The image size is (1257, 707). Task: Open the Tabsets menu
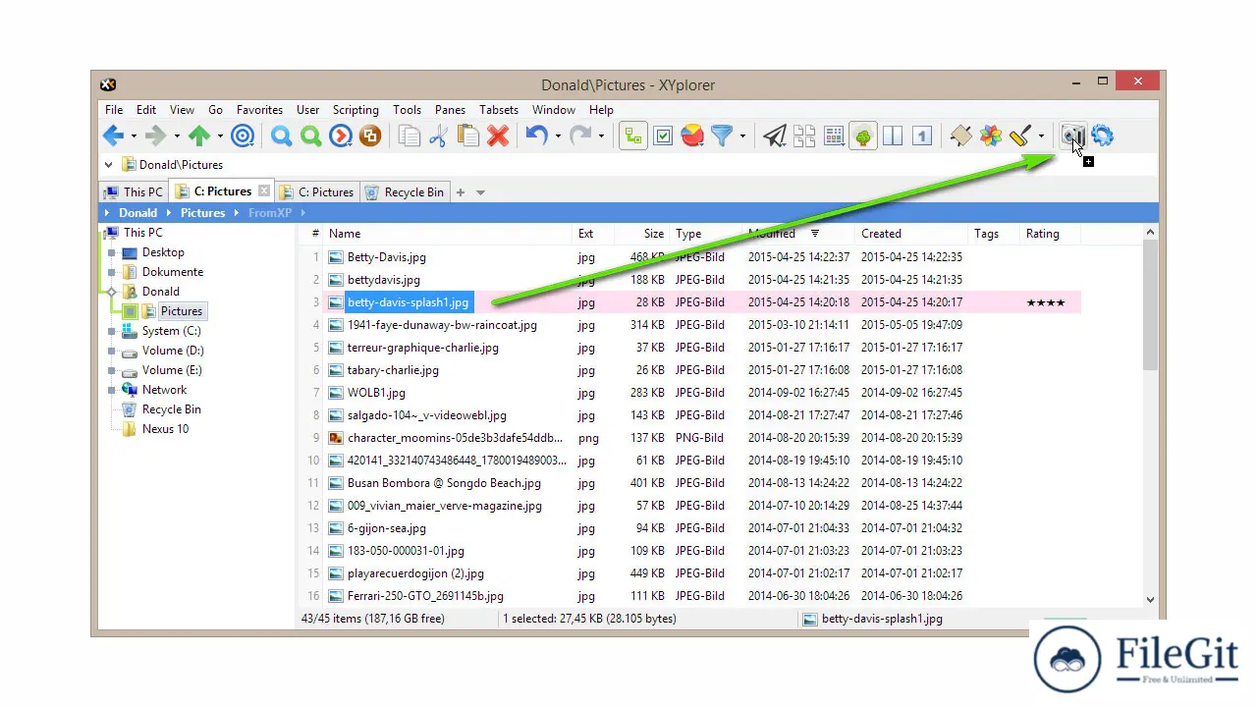(x=499, y=110)
